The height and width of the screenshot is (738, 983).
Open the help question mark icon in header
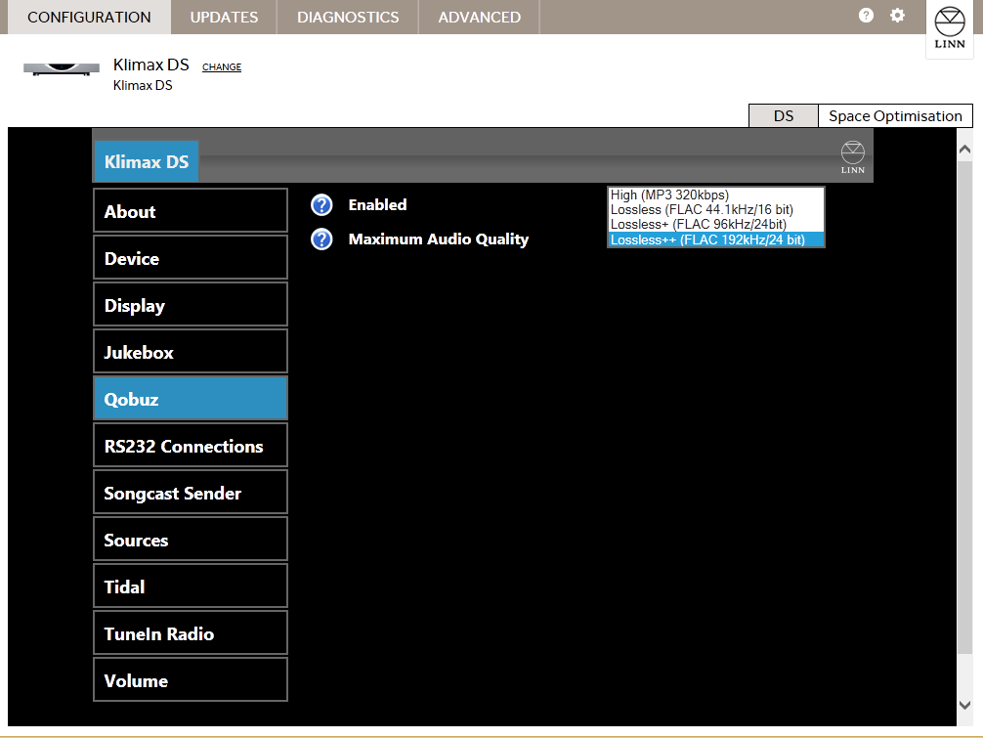tap(866, 16)
